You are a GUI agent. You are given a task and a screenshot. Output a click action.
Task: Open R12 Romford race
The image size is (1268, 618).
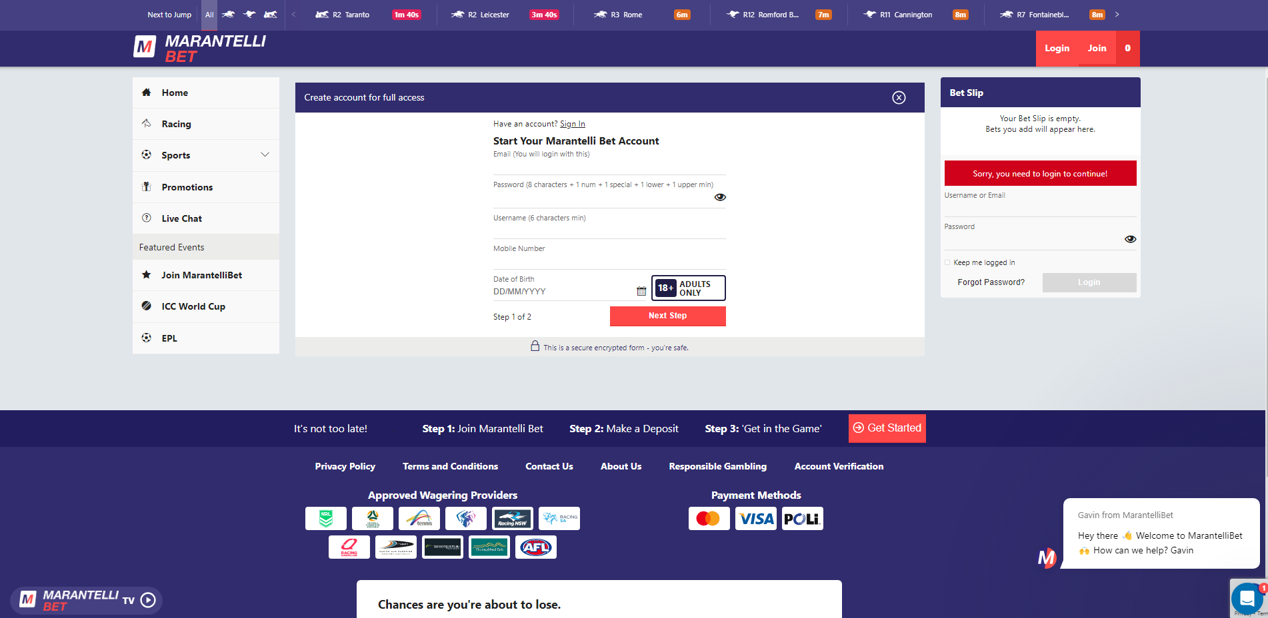tap(779, 15)
